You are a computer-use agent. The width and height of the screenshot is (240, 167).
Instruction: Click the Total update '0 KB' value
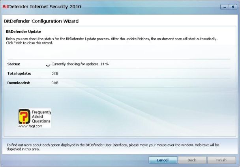pyautogui.click(x=55, y=74)
